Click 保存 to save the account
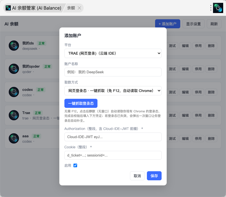 154,176
